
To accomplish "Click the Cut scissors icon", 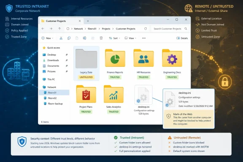I will (x=61, y=38).
